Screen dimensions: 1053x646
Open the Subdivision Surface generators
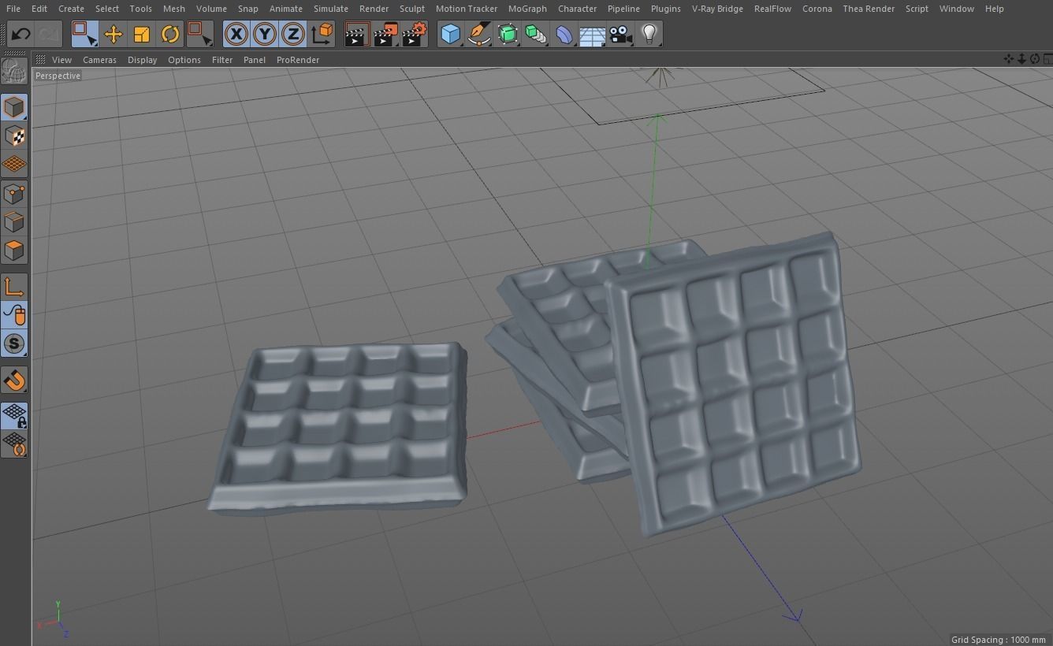pyautogui.click(x=508, y=34)
